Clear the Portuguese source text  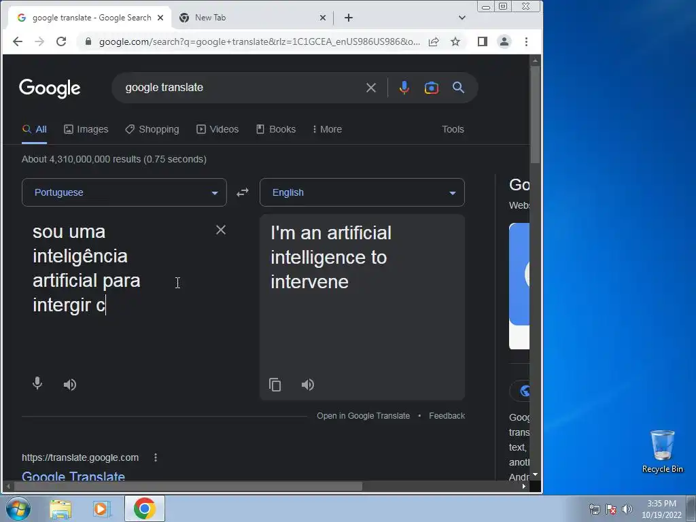click(x=221, y=230)
